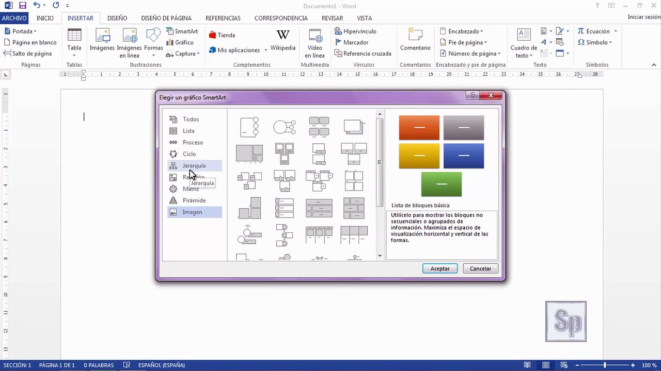661x371 pixels.
Task: Save the document from the quick access toolbar
Action: (x=22, y=6)
